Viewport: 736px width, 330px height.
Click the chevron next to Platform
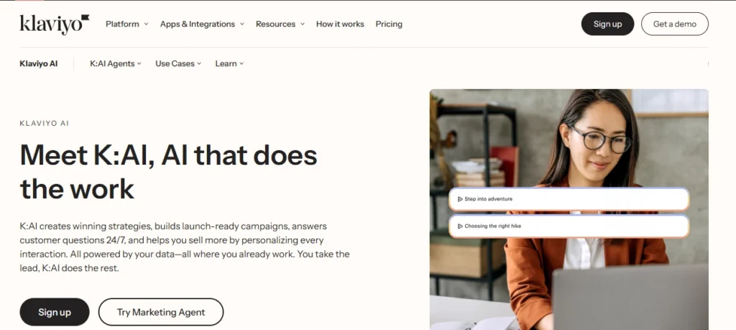pyautogui.click(x=146, y=24)
